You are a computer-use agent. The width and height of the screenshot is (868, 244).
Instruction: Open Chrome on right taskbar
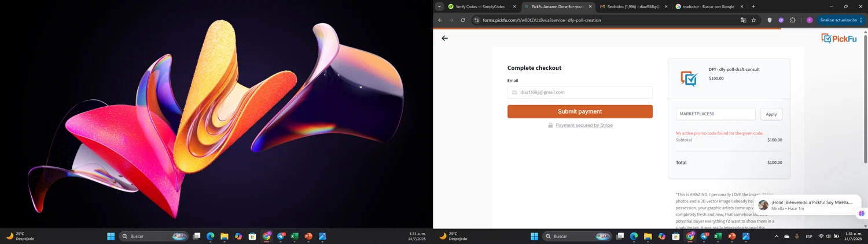point(690,237)
